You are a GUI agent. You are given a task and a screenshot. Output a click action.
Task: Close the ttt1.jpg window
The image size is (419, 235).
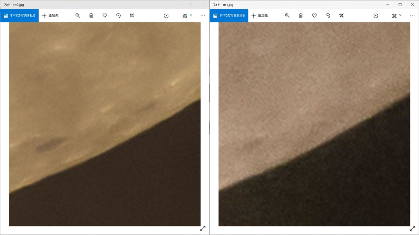(412, 4)
